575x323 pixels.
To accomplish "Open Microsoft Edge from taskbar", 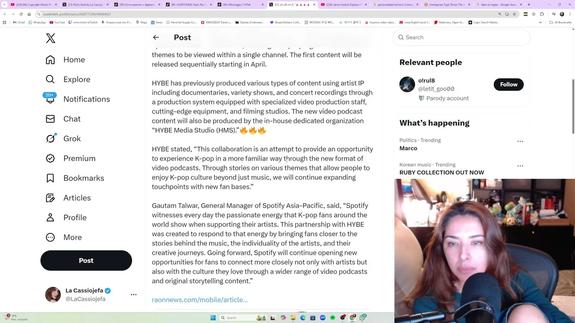I will pyautogui.click(x=303, y=318).
